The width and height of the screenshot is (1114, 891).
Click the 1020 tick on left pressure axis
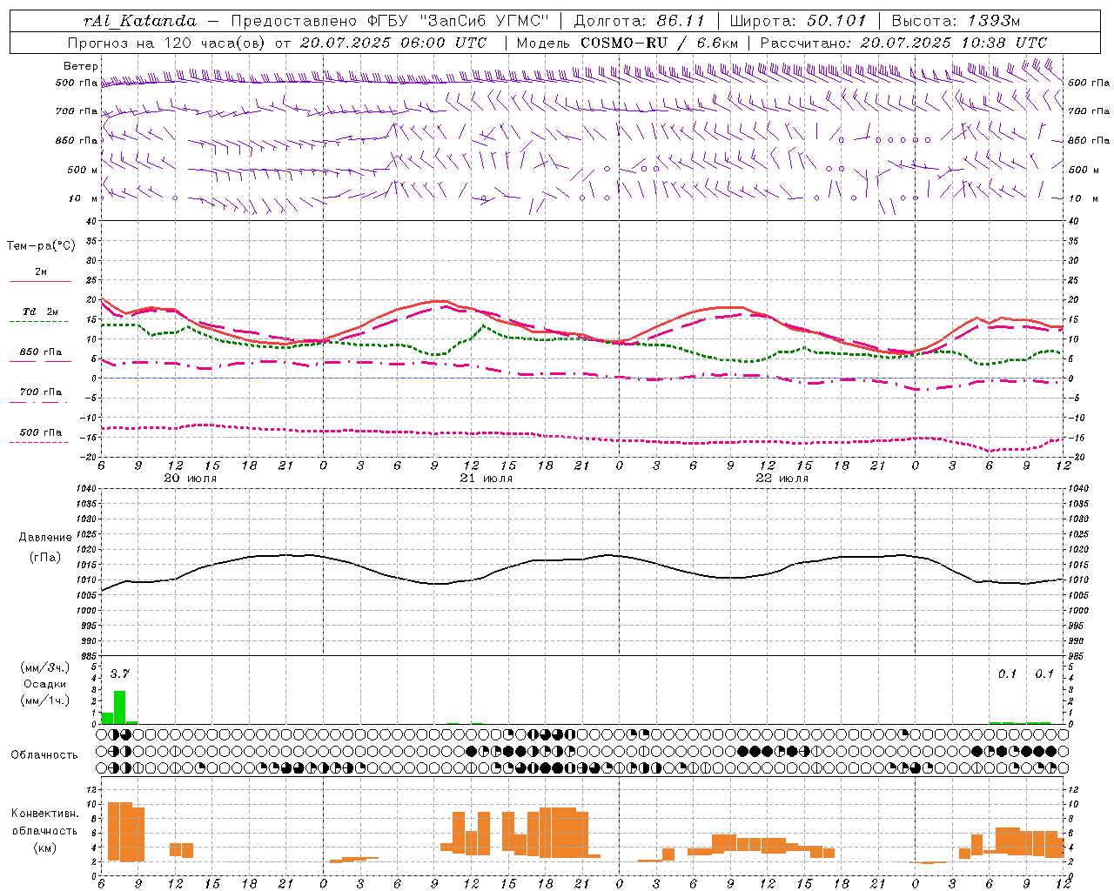(x=85, y=550)
